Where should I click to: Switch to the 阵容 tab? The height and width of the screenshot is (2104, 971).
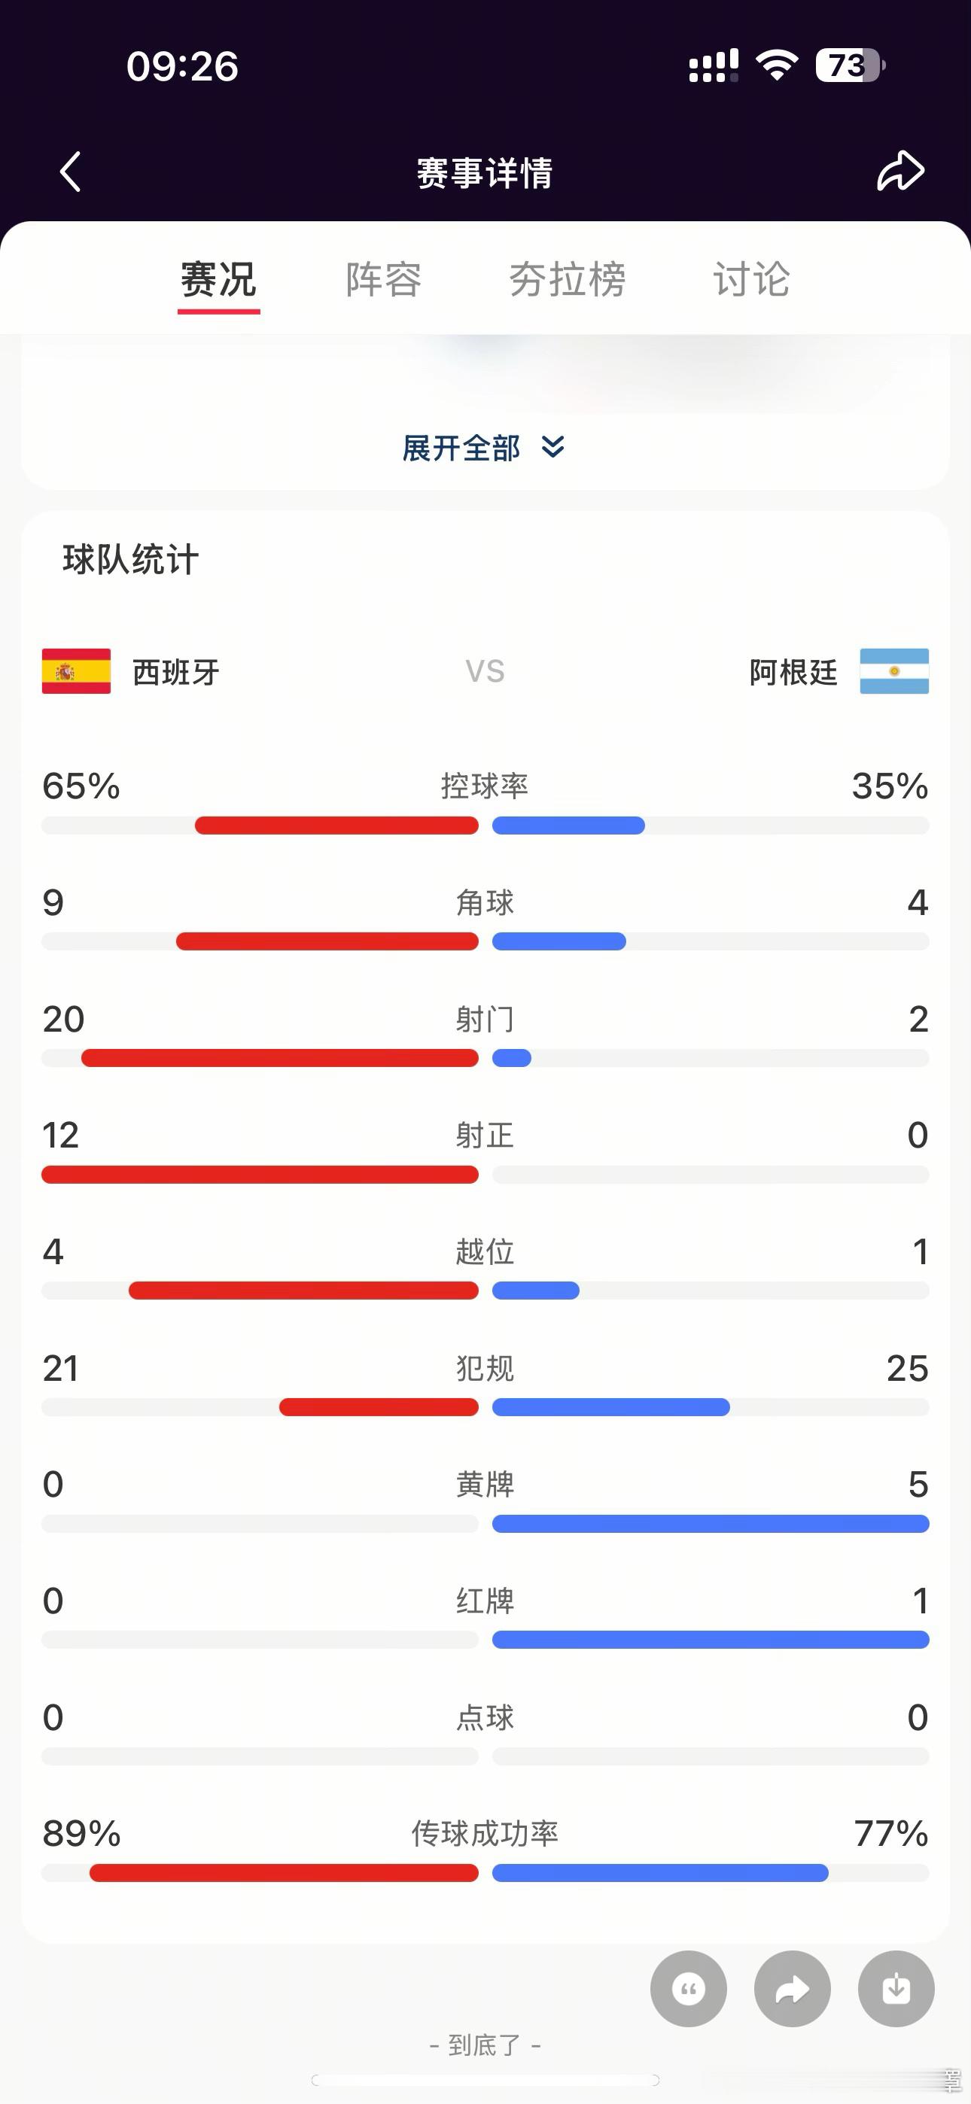point(383,279)
